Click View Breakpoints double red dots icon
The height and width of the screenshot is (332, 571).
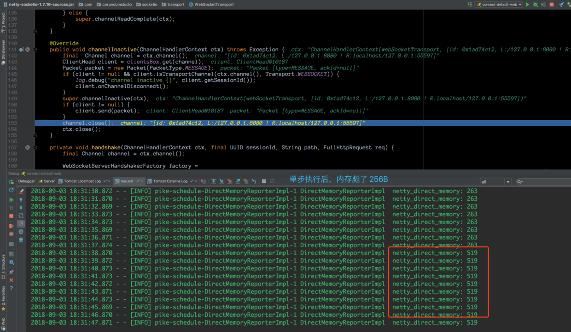click(12, 226)
